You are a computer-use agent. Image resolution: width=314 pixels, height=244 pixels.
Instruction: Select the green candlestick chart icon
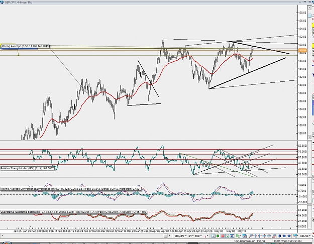click(218, 236)
